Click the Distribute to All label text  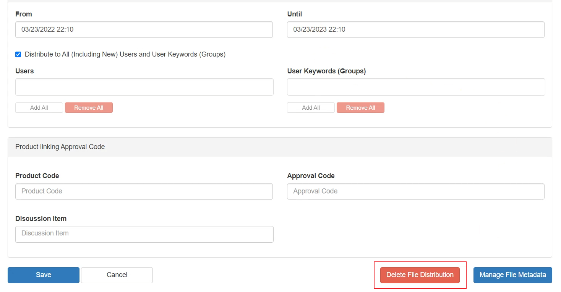[x=125, y=54]
